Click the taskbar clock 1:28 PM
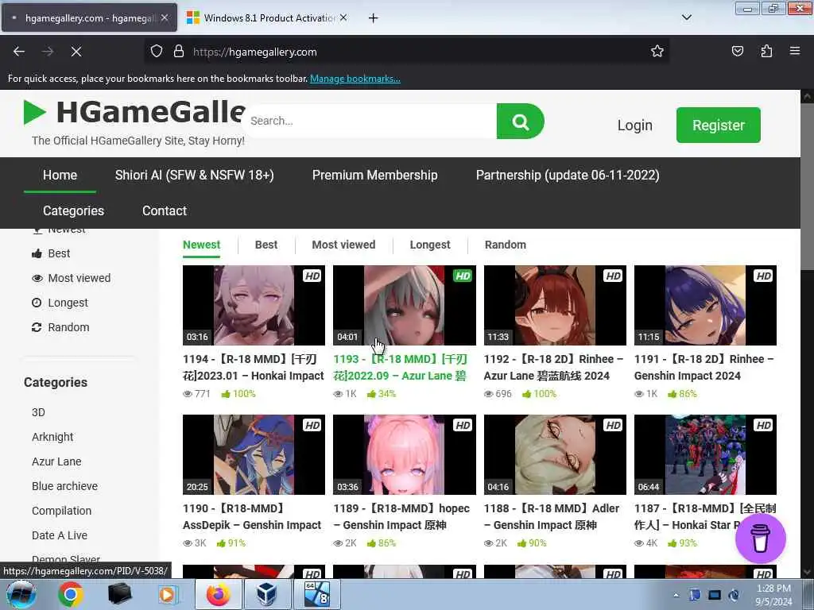 [x=773, y=589]
